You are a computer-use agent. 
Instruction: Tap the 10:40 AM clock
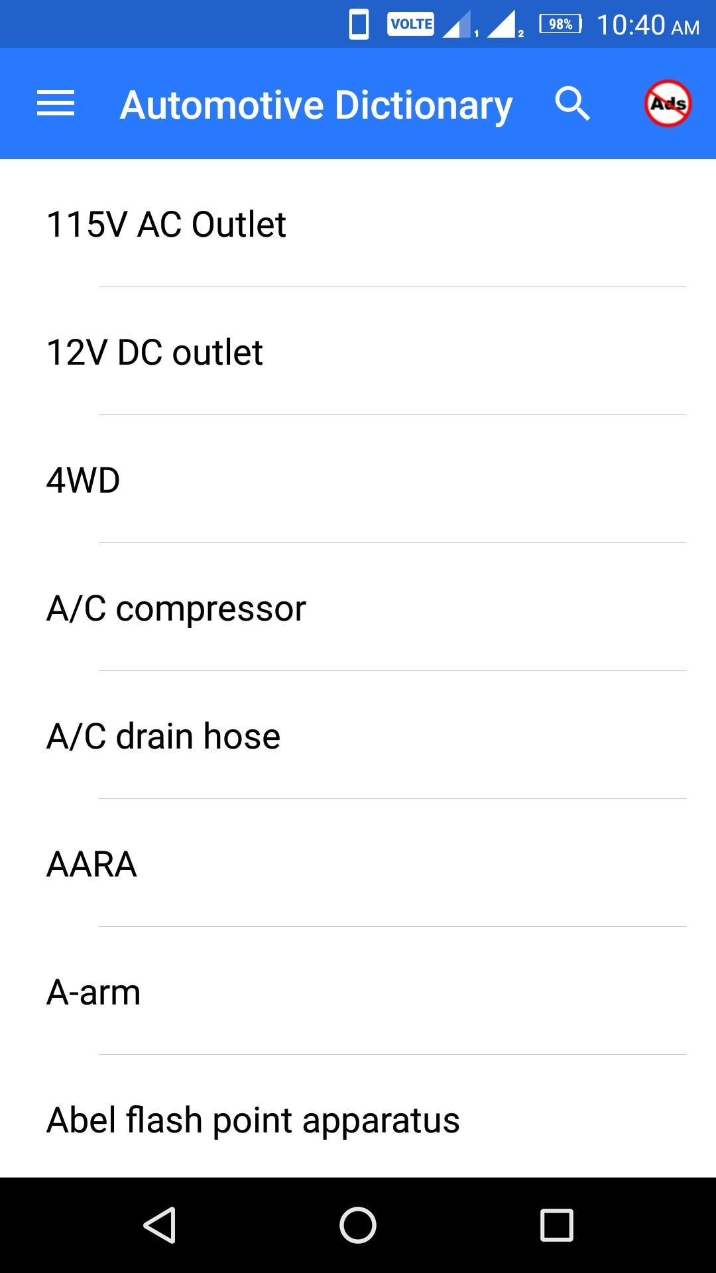[648, 25]
